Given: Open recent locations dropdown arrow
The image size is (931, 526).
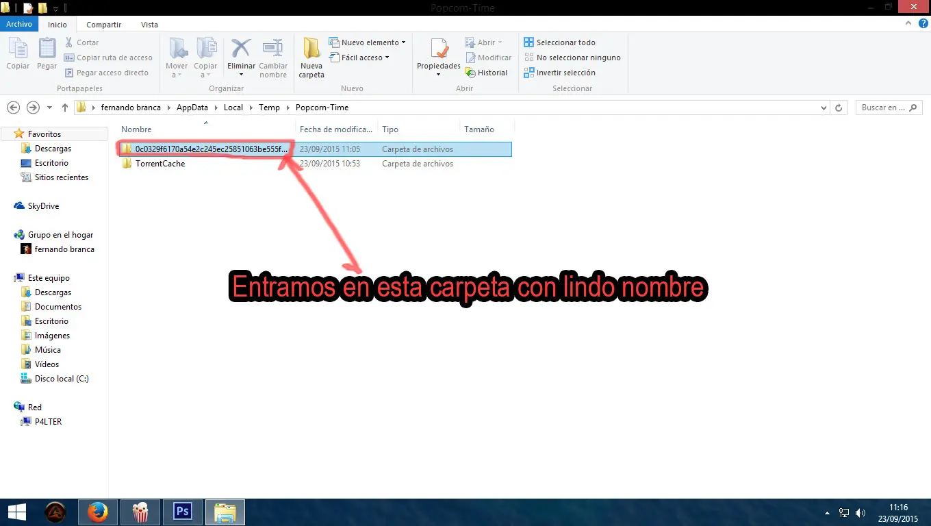Looking at the screenshot, I should [49, 108].
